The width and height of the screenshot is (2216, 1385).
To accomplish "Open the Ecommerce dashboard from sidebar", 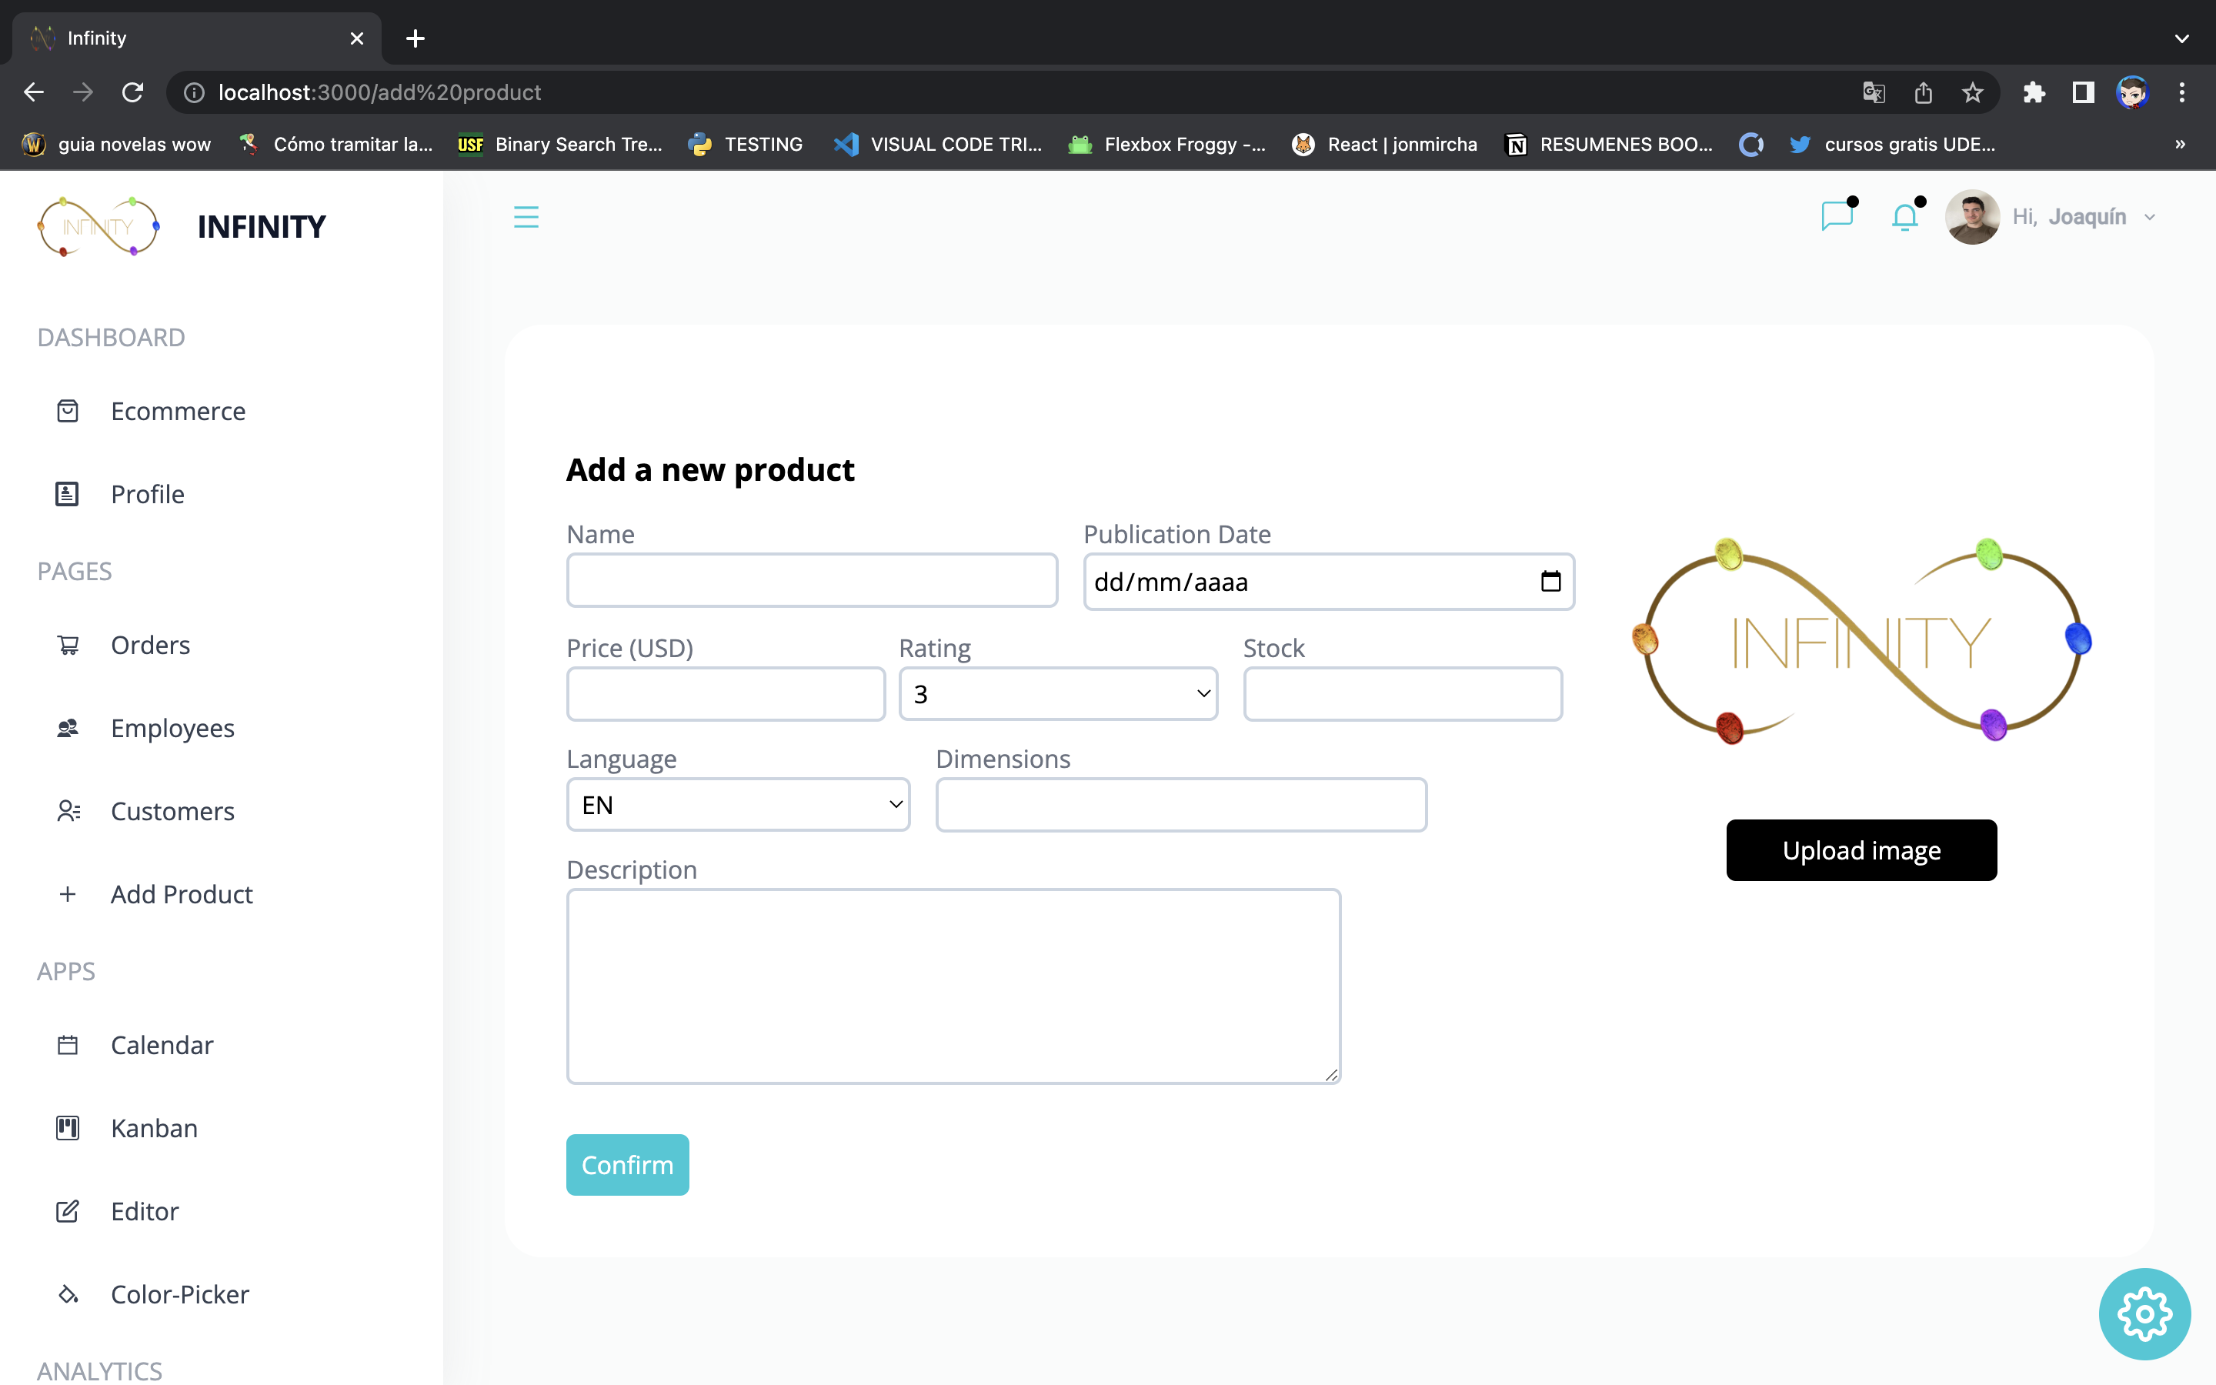I will point(68,410).
